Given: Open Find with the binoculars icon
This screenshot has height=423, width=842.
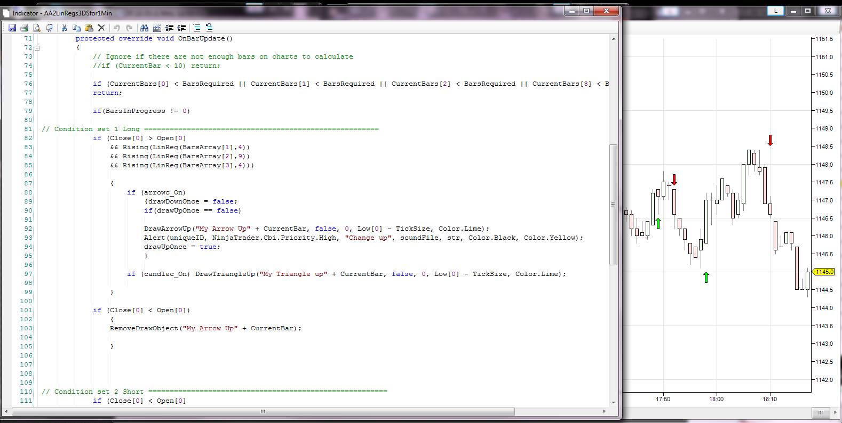Looking at the screenshot, I should point(144,28).
